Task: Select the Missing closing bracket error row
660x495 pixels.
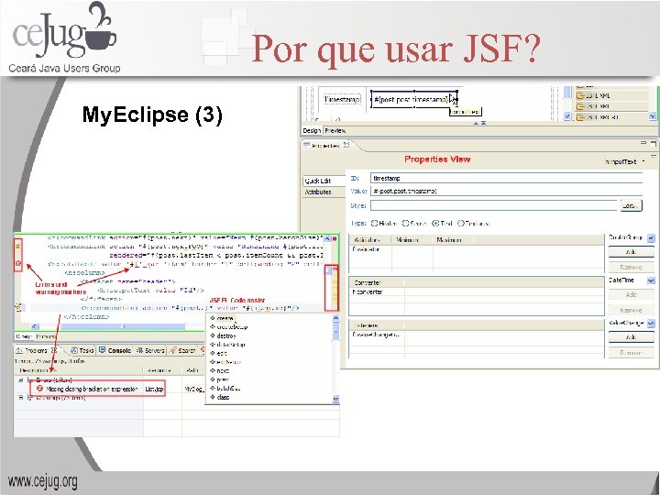Action: (x=98, y=389)
